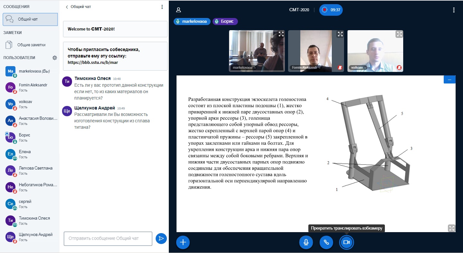Viewport: 463px width, 253px height.
Task: Fullscreen the Fomin Aleksandr webcam video
Action: click(340, 34)
